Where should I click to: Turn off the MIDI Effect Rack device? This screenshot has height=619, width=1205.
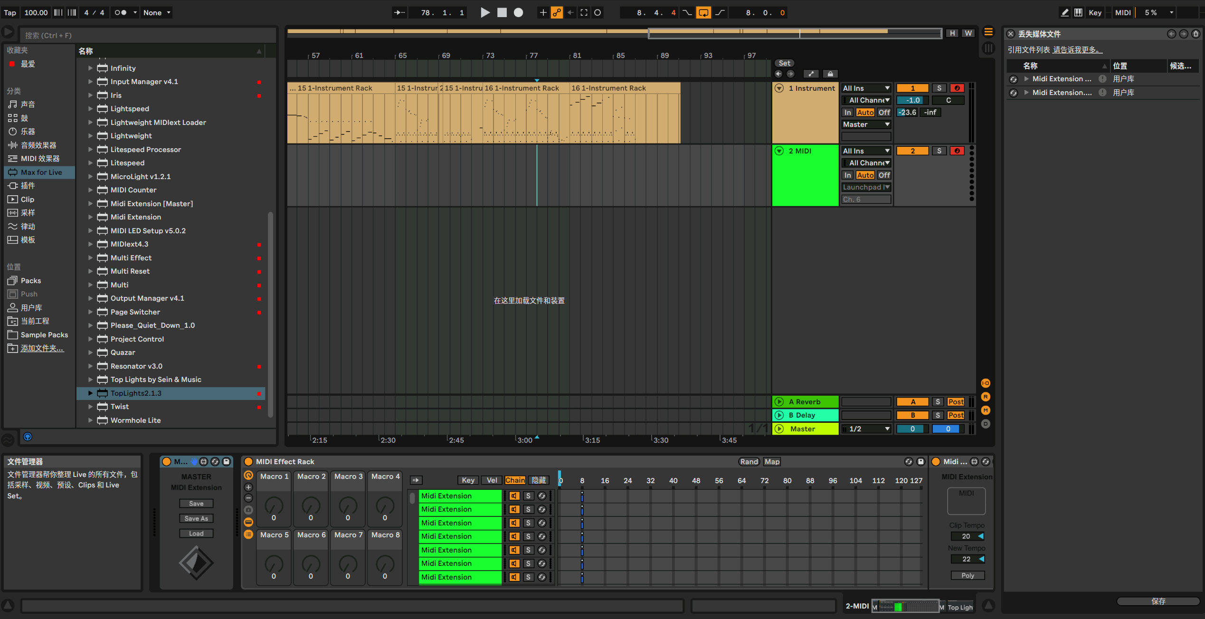[248, 462]
